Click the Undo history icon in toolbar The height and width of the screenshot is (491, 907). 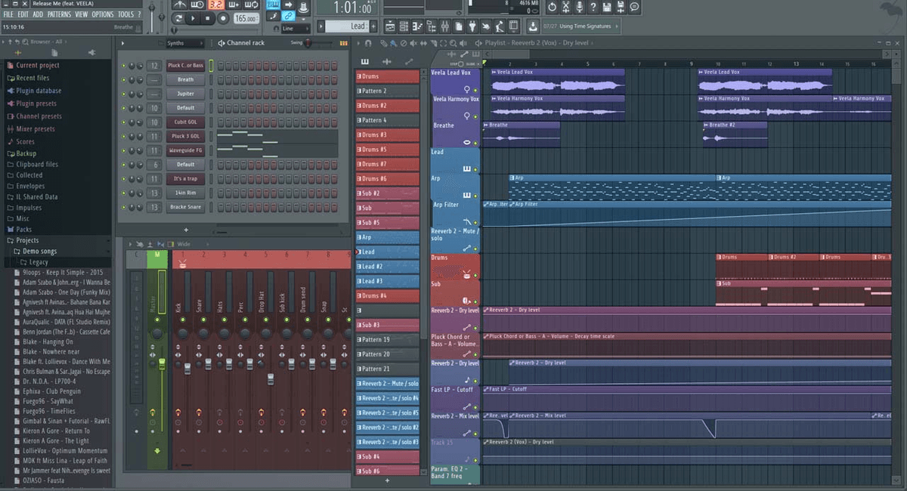(552, 7)
